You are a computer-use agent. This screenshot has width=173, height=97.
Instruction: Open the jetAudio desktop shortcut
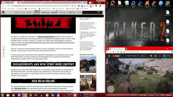coord(154,4)
